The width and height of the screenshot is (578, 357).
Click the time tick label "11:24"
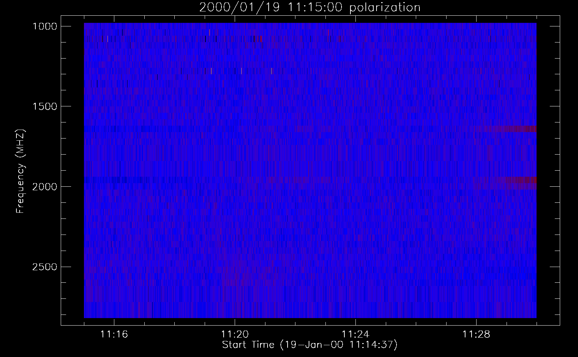[355, 335]
